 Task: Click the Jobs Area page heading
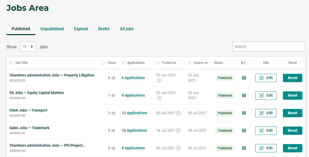pyautogui.click(x=27, y=8)
